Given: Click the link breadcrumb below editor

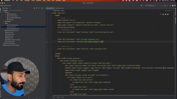Looking at the screenshot, I should tap(63, 97).
